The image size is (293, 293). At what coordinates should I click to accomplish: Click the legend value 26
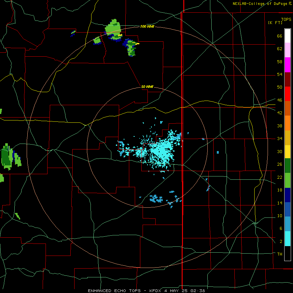click(x=280, y=164)
